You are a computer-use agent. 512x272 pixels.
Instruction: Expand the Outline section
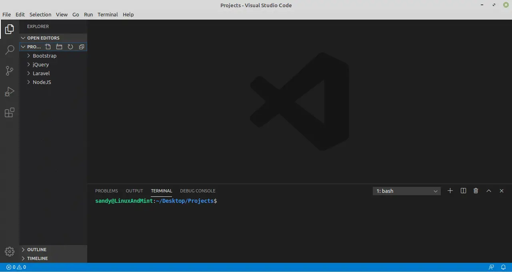click(x=37, y=249)
